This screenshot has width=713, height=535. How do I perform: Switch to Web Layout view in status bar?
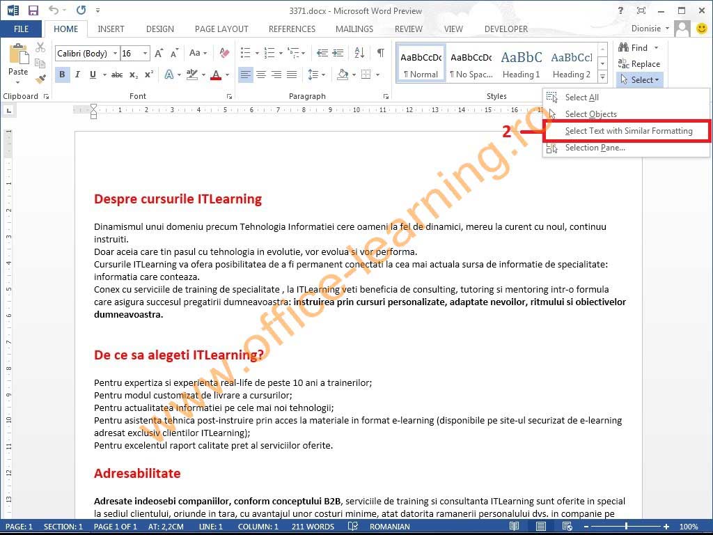[567, 527]
